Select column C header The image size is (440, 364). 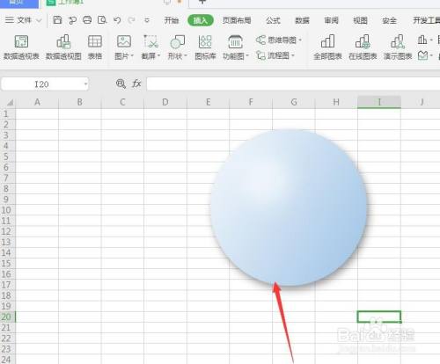(x=122, y=102)
